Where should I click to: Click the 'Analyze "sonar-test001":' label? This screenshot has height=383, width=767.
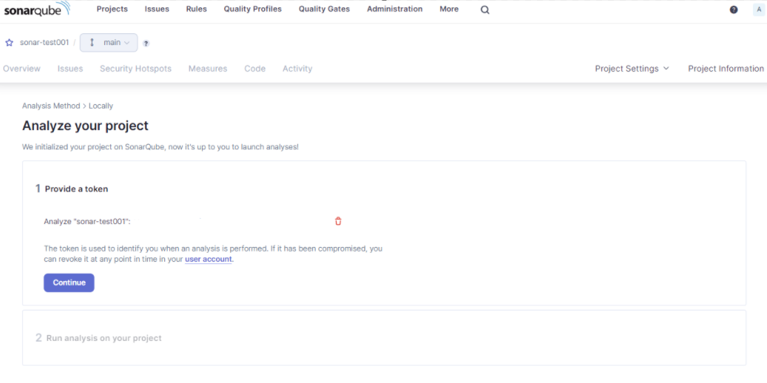pos(87,221)
